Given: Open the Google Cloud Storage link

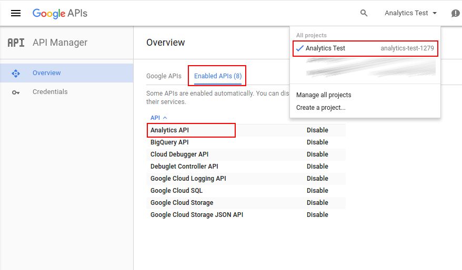Looking at the screenshot, I should pos(182,202).
